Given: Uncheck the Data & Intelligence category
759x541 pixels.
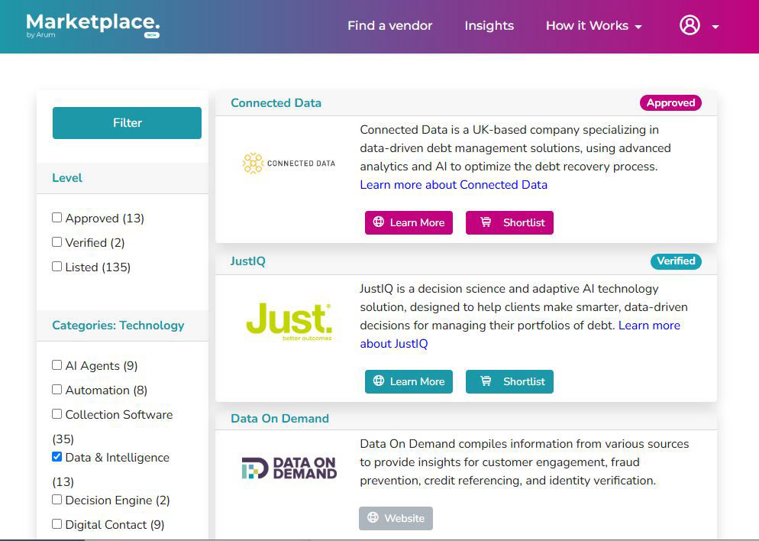Looking at the screenshot, I should pyautogui.click(x=57, y=457).
